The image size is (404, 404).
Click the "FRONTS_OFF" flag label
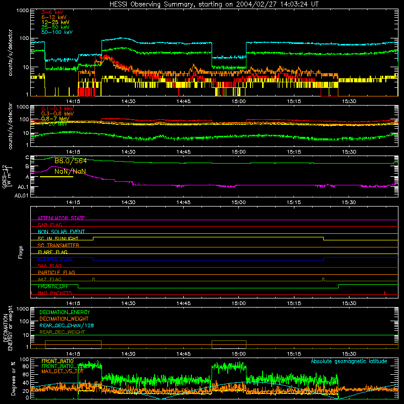click(x=53, y=286)
